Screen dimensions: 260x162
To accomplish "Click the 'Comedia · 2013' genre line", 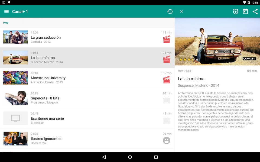I will (x=41, y=42).
